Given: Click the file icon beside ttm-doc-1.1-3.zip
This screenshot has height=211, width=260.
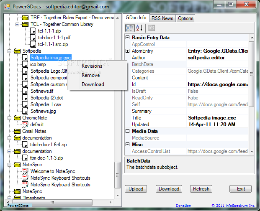Looking at the screenshot, I should pyautogui.click(x=25, y=158).
